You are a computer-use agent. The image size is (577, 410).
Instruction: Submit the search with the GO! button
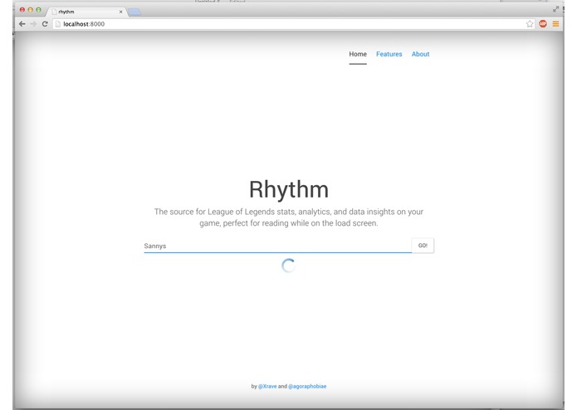(x=423, y=246)
